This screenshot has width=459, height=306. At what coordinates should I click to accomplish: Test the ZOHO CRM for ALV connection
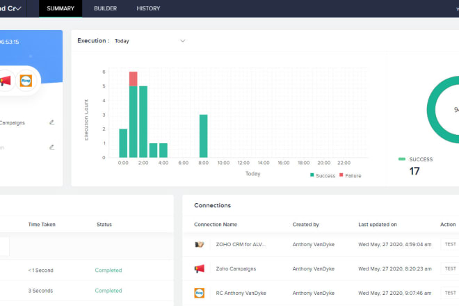click(x=450, y=244)
